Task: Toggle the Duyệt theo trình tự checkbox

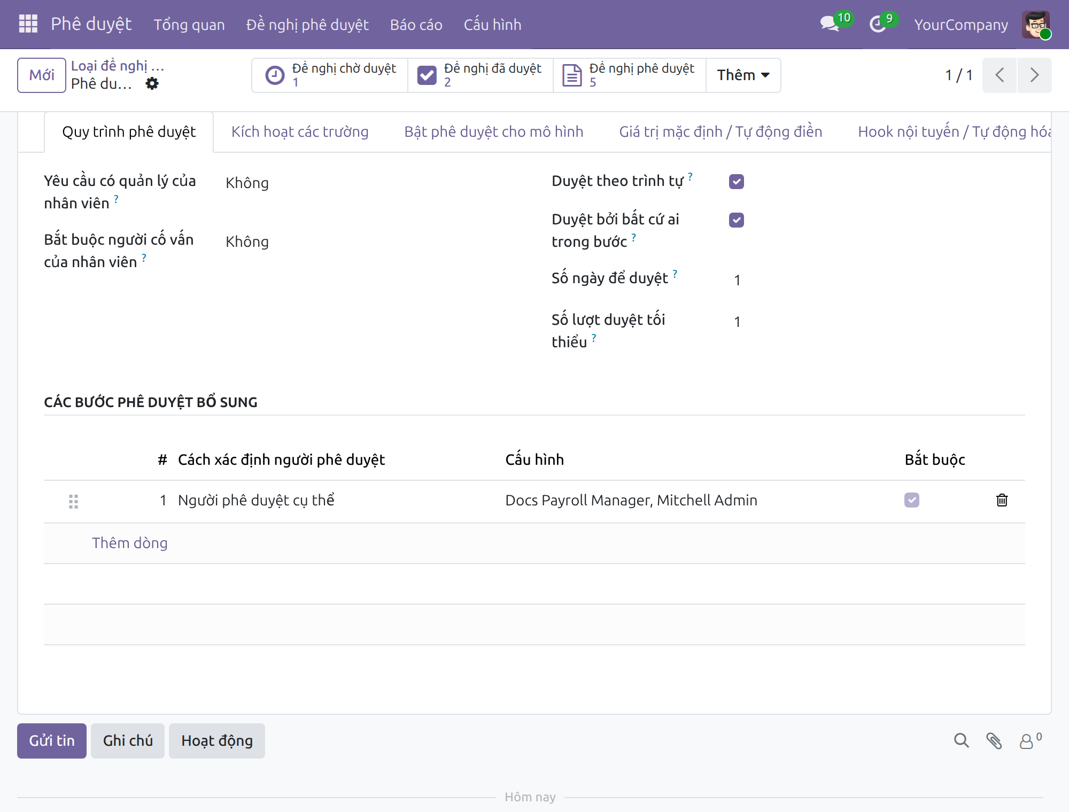Action: [737, 182]
